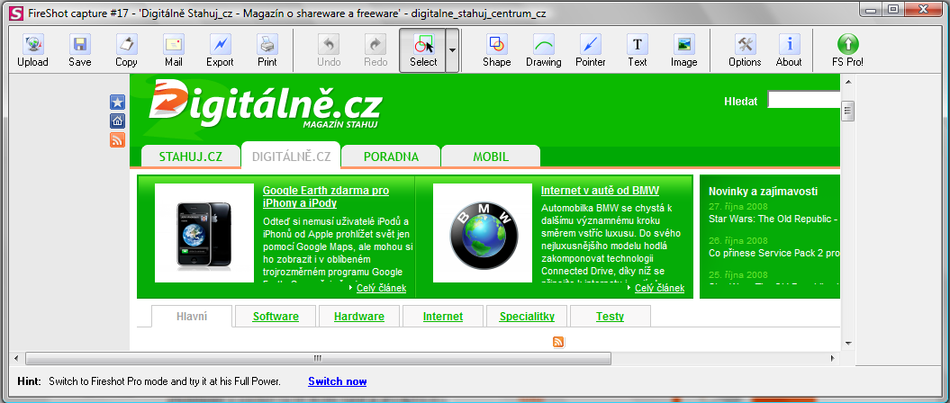Image resolution: width=950 pixels, height=403 pixels.
Task: Click the small RSS icon below the Specialitky tab
Action: tap(558, 343)
